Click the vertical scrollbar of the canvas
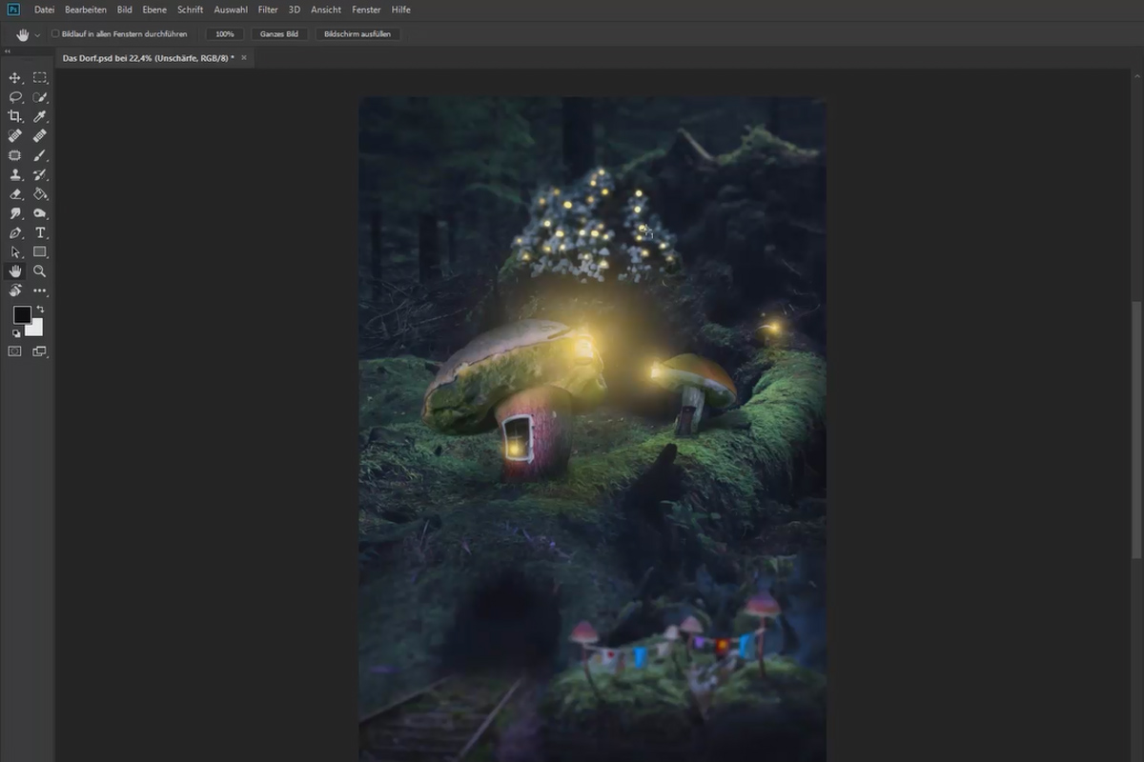The width and height of the screenshot is (1144, 762). (x=1136, y=431)
